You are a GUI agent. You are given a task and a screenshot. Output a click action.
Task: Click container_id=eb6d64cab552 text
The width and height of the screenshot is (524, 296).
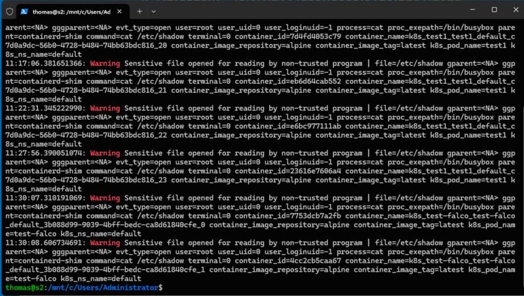pos(288,81)
